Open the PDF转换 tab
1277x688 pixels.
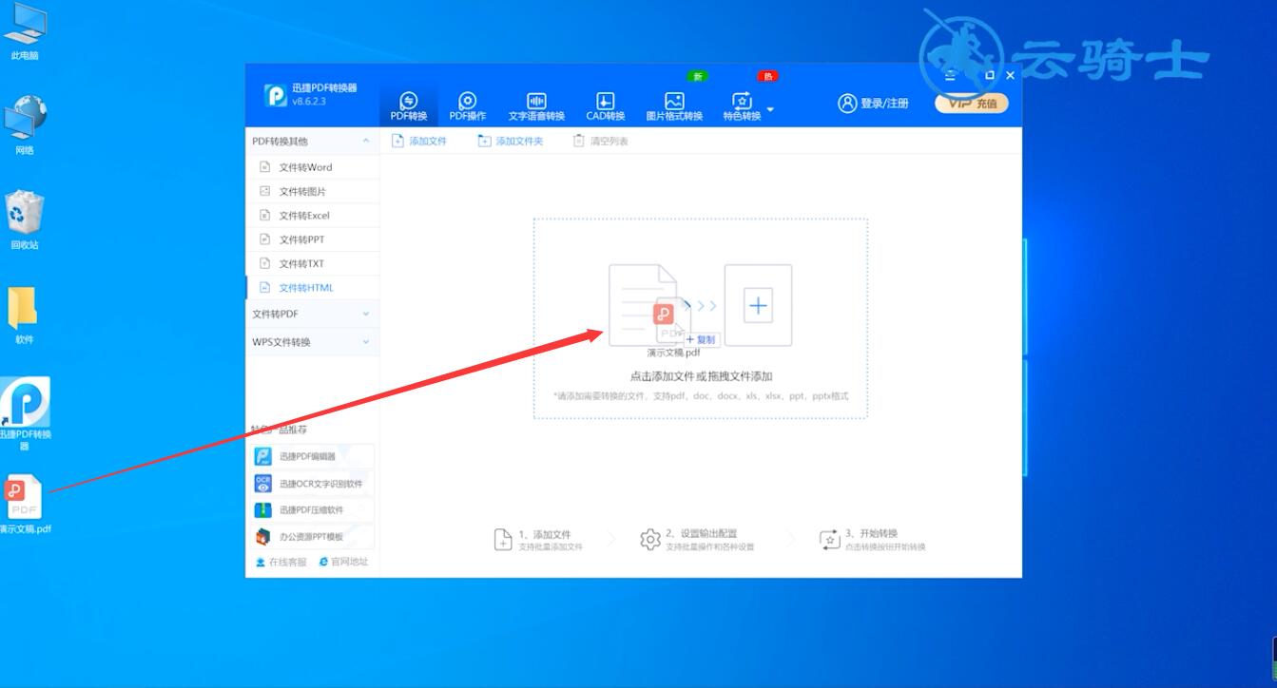click(x=409, y=106)
